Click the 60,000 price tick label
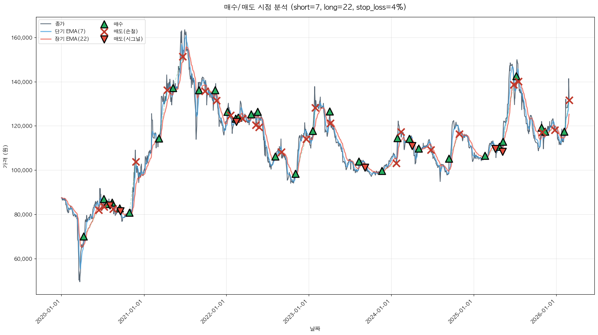The width and height of the screenshot is (598, 335). [x=24, y=259]
